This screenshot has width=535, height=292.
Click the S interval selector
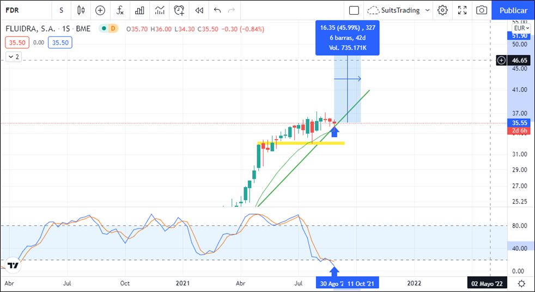61,10
